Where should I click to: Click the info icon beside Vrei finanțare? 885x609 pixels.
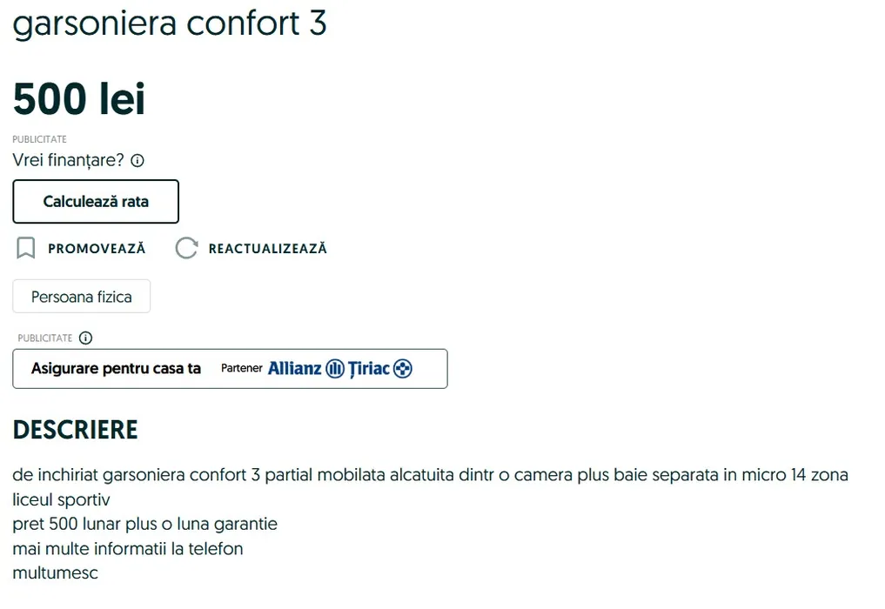tap(137, 161)
